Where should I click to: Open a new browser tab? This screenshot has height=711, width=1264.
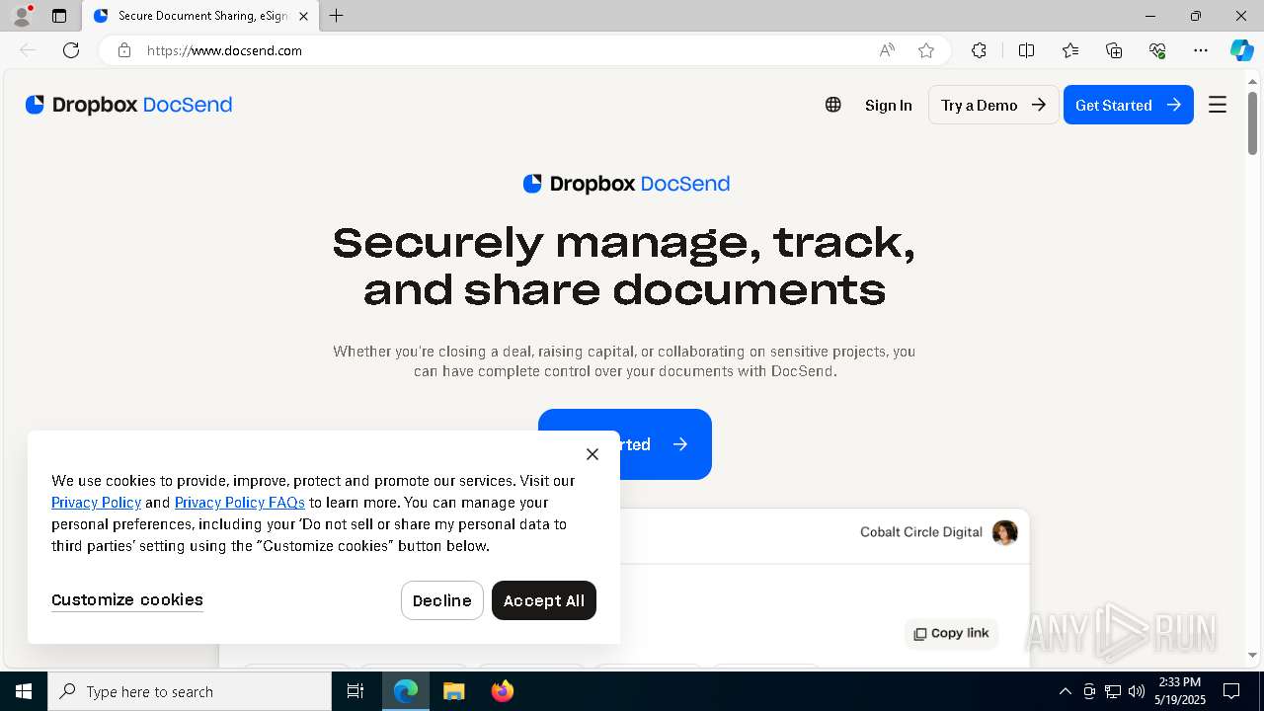click(x=337, y=16)
